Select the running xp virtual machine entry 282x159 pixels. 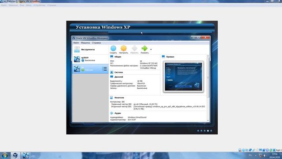pos(90,69)
